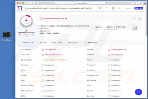
Task: Click the Fortinet detection alert icon
Action: click(x=109, y=49)
